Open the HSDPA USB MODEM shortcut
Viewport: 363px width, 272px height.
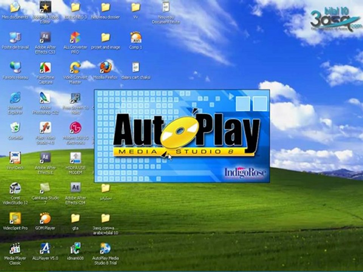coord(75,158)
